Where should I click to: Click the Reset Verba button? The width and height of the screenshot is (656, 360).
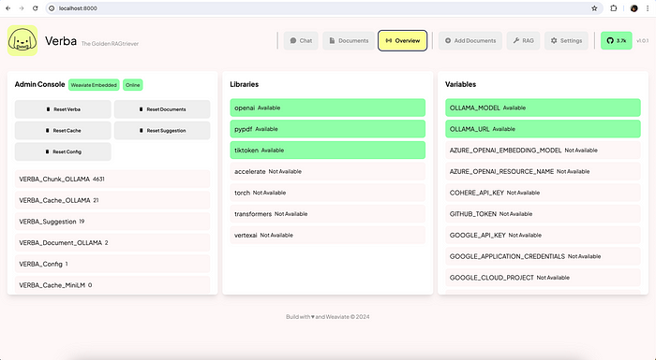point(63,109)
